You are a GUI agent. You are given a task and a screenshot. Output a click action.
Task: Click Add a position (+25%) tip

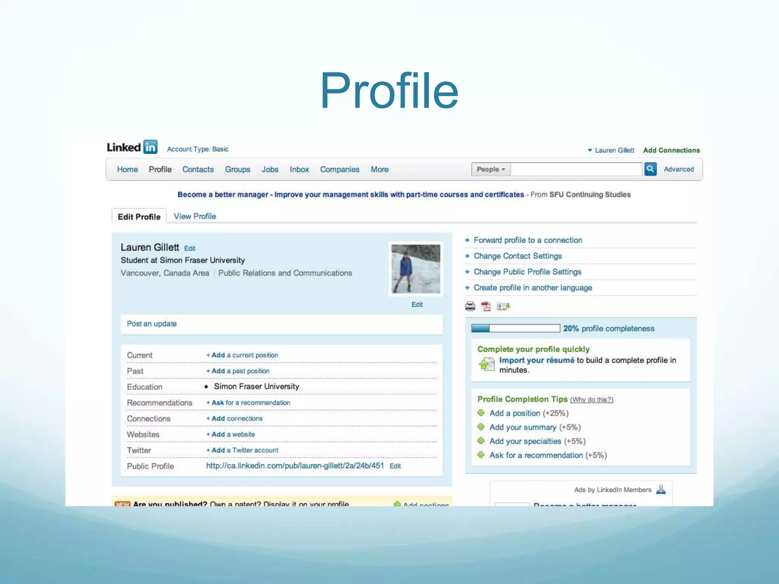pos(529,413)
